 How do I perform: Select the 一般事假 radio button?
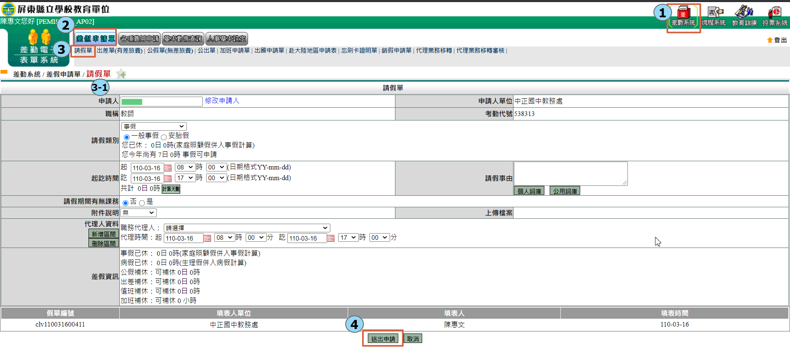click(x=127, y=137)
